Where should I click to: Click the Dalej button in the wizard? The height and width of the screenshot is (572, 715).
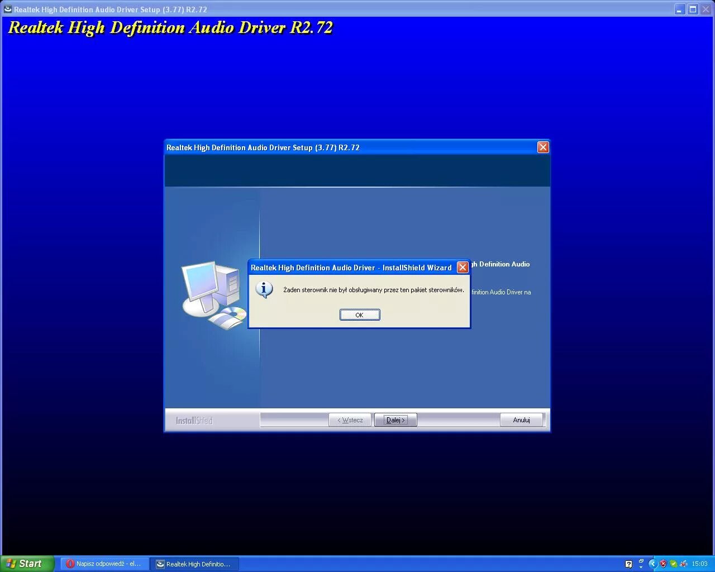pyautogui.click(x=395, y=420)
